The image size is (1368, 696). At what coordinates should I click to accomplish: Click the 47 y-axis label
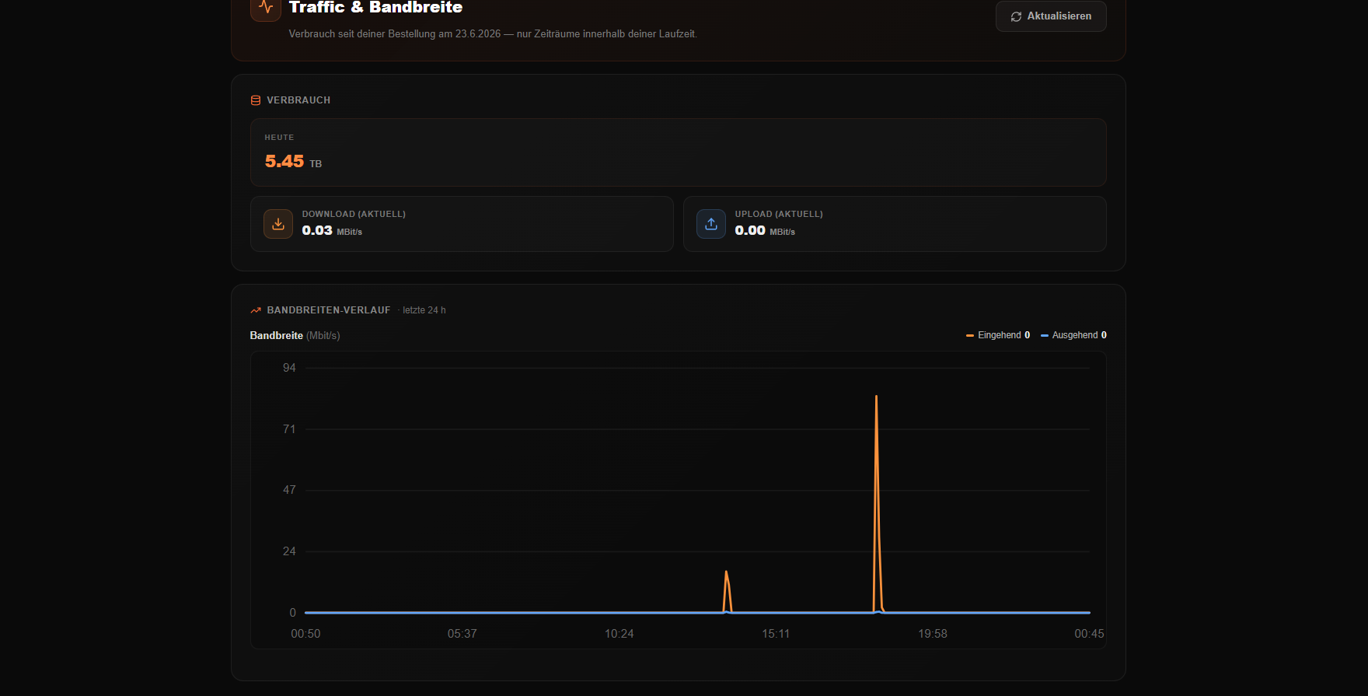[x=289, y=490]
